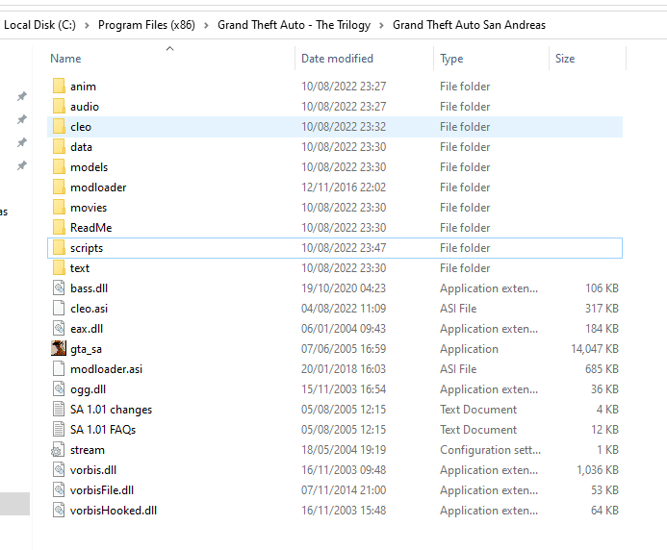Image resolution: width=667 pixels, height=550 pixels.
Task: Select the file name vorbisFile.dll
Action: tap(102, 490)
